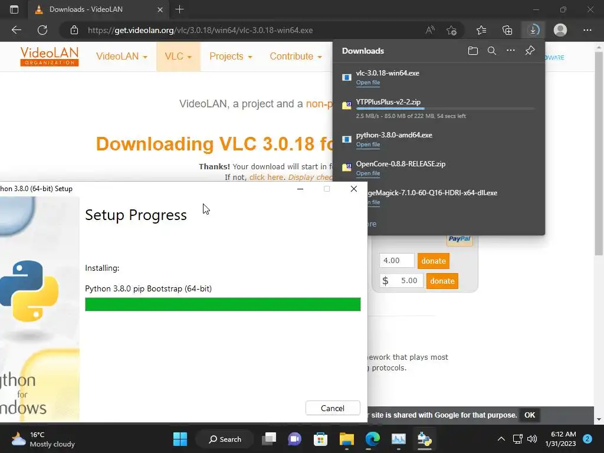Viewport: 604px width, 453px height.
Task: Open downloads folder from Downloads panel
Action: pos(472,51)
